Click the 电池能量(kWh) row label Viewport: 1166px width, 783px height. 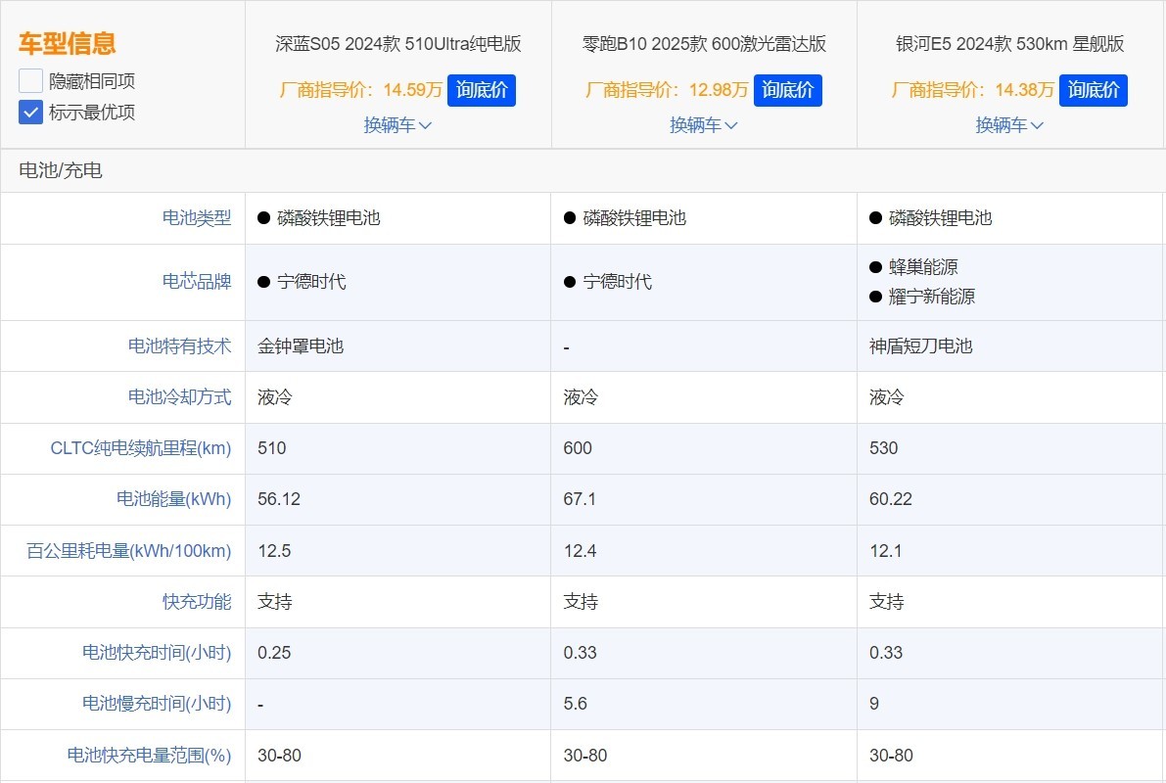click(x=173, y=499)
